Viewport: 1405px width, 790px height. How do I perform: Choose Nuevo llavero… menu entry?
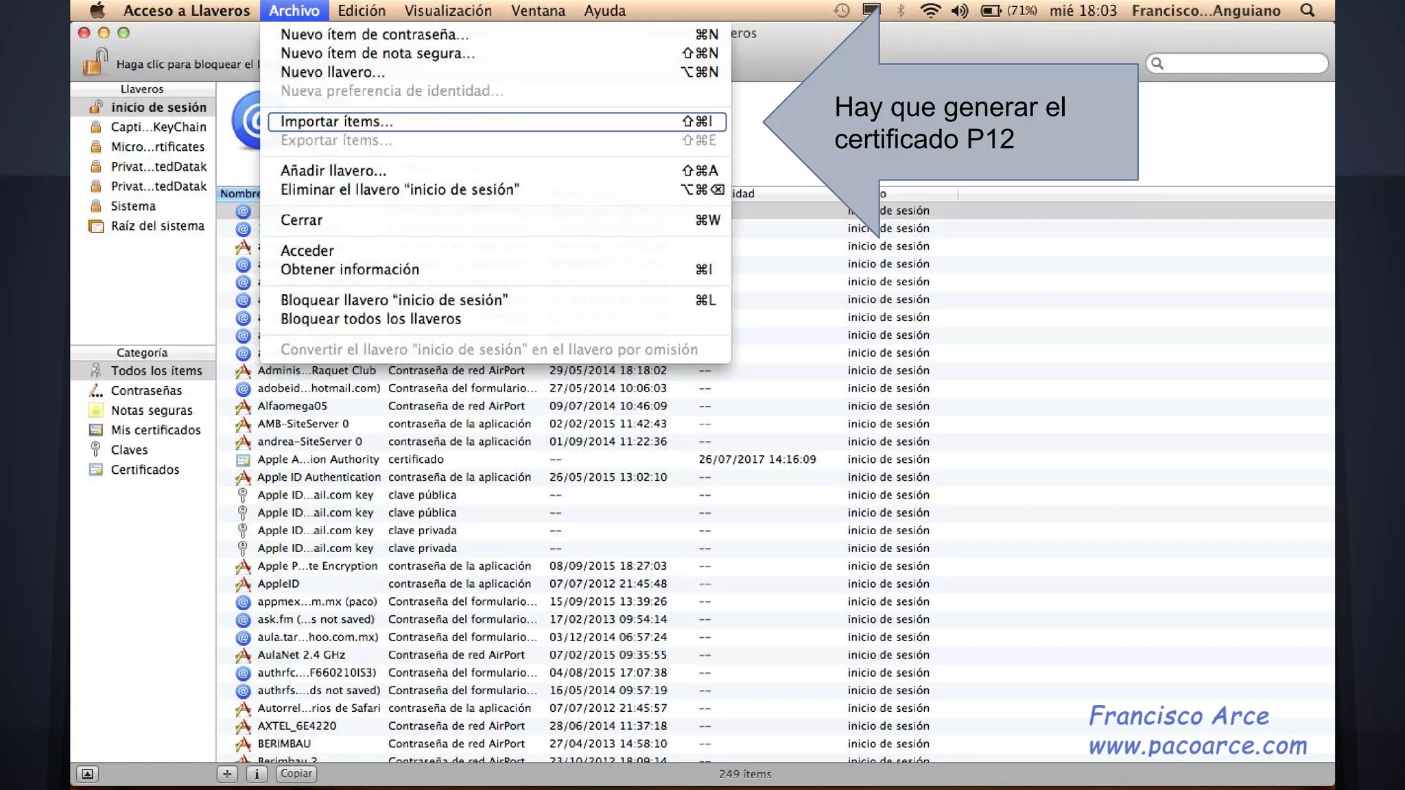coord(333,72)
